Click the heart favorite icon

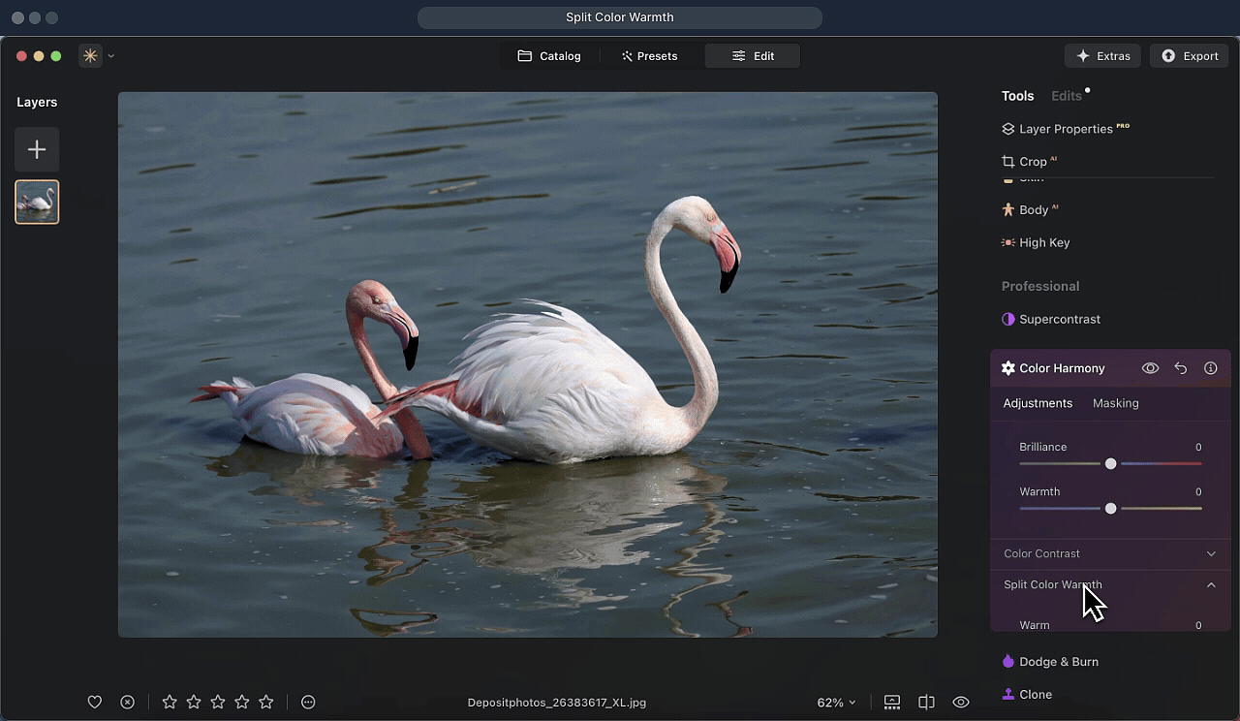coord(95,702)
